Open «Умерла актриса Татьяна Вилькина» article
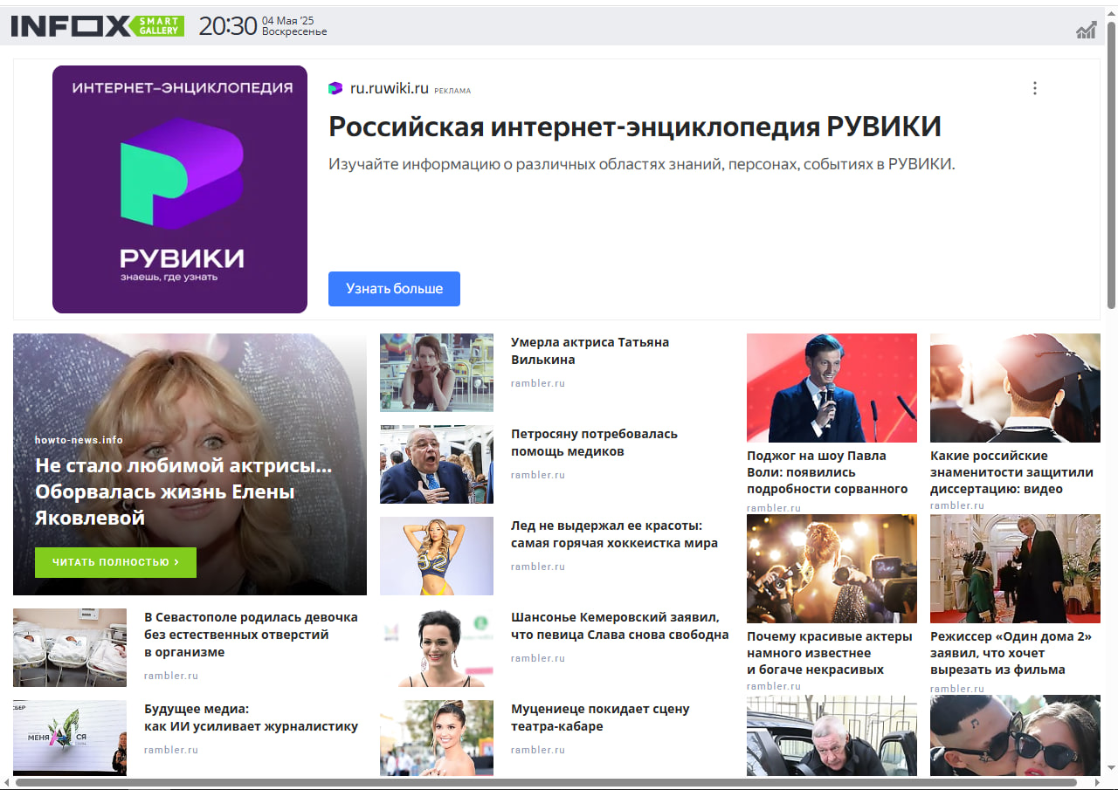Screen dimensions: 1118x790 pos(590,351)
